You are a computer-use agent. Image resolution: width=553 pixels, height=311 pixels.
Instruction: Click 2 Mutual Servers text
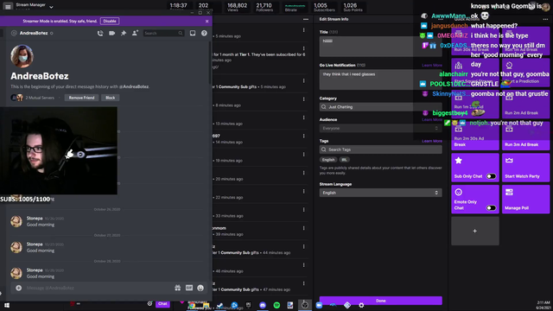pyautogui.click(x=40, y=98)
